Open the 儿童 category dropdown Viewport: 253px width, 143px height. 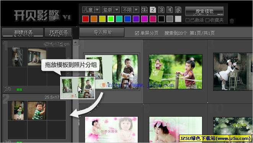point(91,10)
